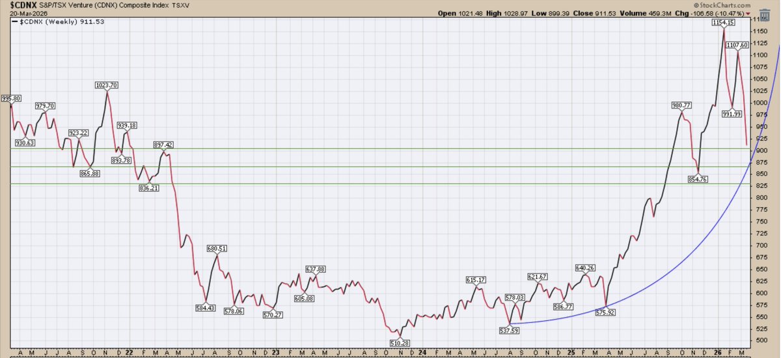The image size is (781, 358).
Task: Click the 995.80 price label
Action: click(x=12, y=99)
